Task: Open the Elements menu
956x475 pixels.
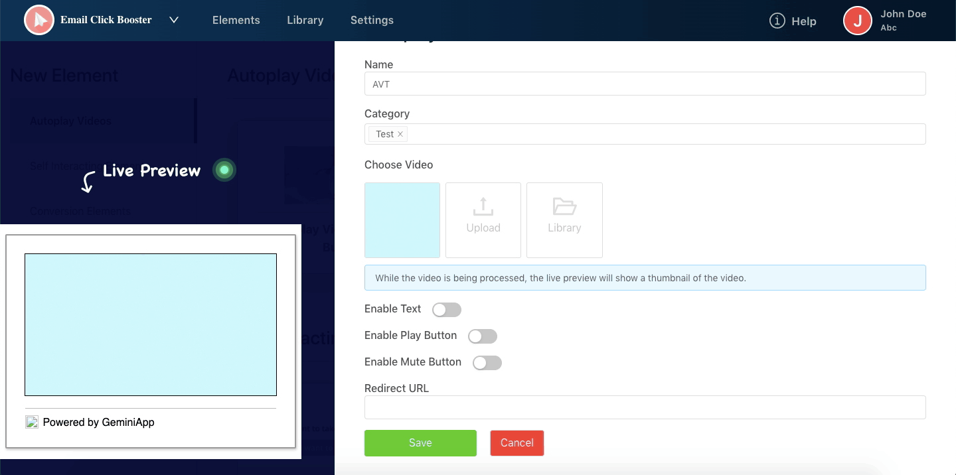Action: (236, 20)
